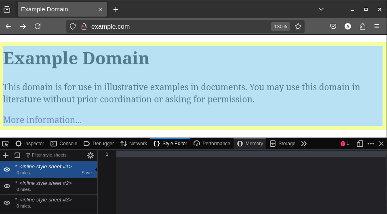The image size is (387, 214).
Task: Expand more developer tools chevron
Action: tap(304, 144)
